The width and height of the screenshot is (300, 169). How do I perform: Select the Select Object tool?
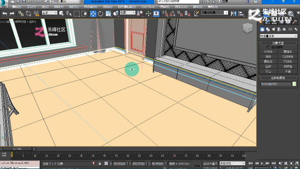point(62,14)
